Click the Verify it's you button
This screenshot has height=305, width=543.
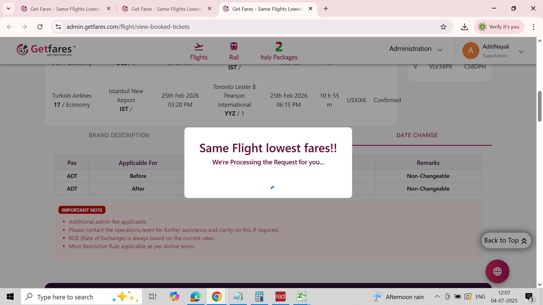point(499,27)
